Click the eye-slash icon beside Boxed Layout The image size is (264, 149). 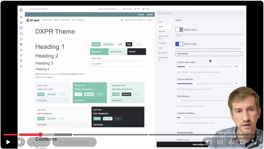242,30
